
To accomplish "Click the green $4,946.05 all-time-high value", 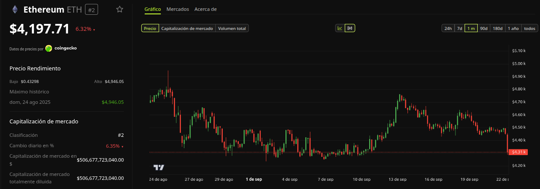I will (113, 102).
